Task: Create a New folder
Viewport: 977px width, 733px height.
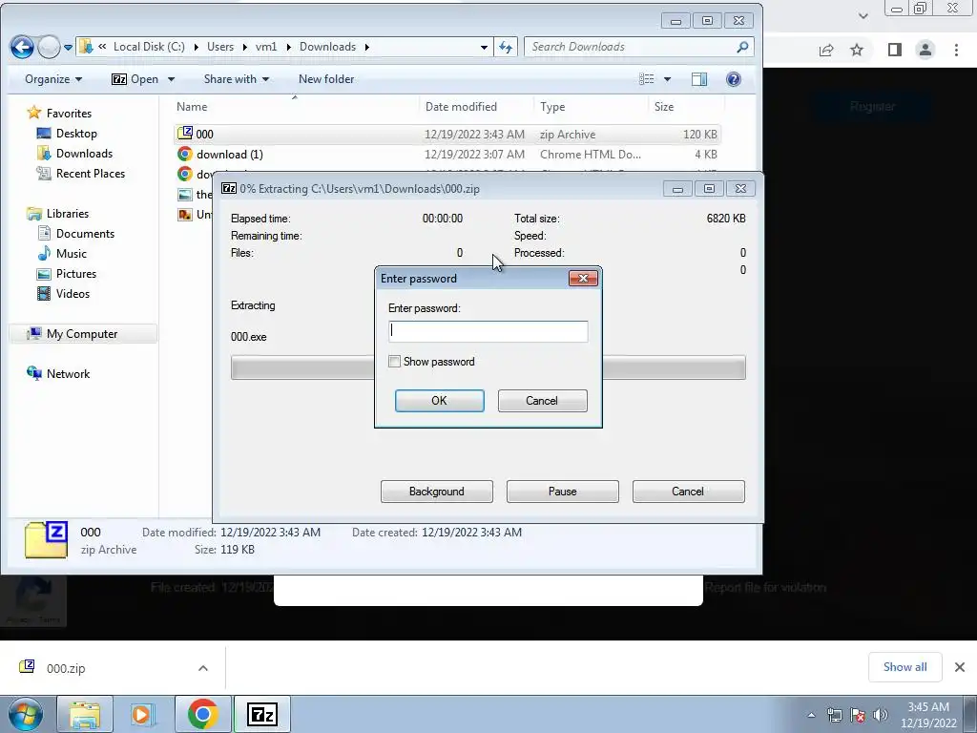Action: (326, 79)
